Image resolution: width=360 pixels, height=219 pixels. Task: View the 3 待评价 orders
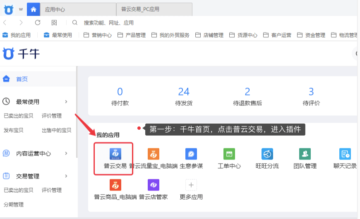point(311,96)
